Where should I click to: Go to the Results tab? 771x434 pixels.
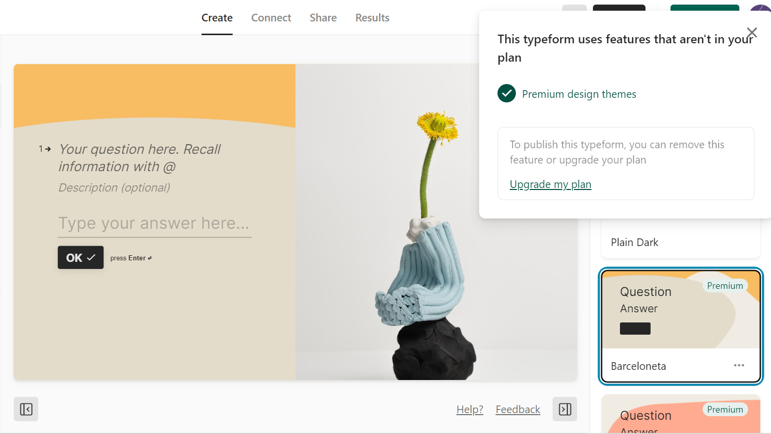[x=372, y=18]
